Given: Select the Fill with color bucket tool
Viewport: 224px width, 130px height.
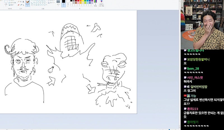Looking at the screenshot, I should [21, 2].
